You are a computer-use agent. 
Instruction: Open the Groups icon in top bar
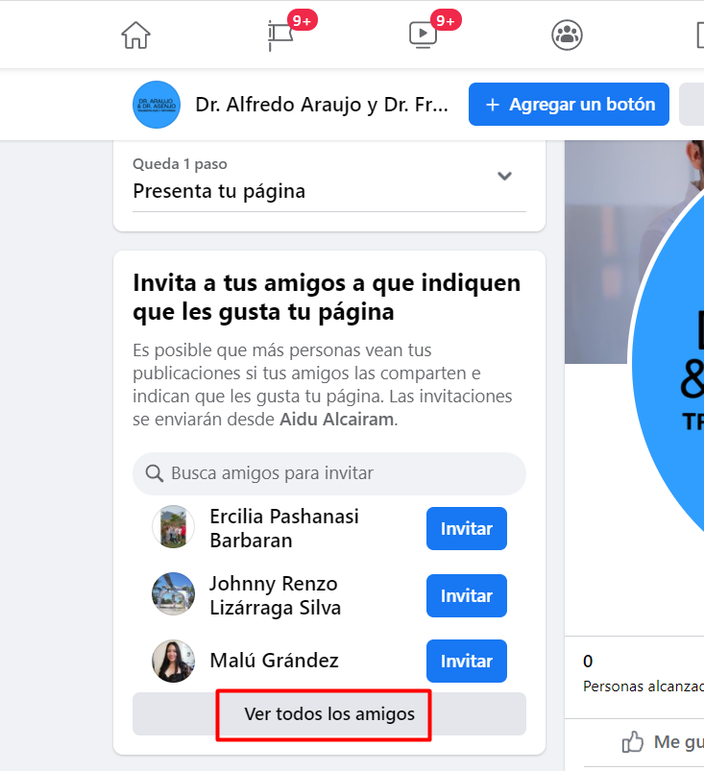tap(567, 35)
